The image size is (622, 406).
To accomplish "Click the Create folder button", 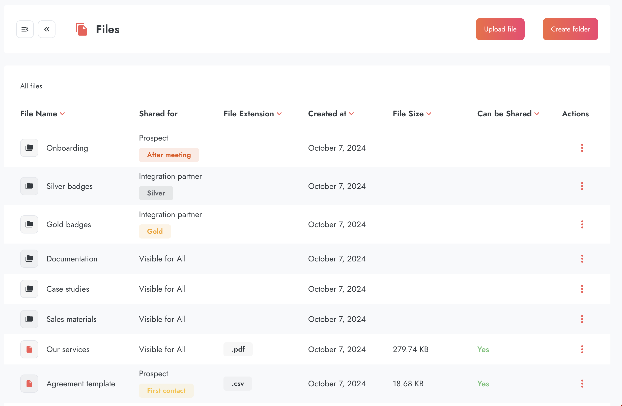I will click(x=570, y=29).
